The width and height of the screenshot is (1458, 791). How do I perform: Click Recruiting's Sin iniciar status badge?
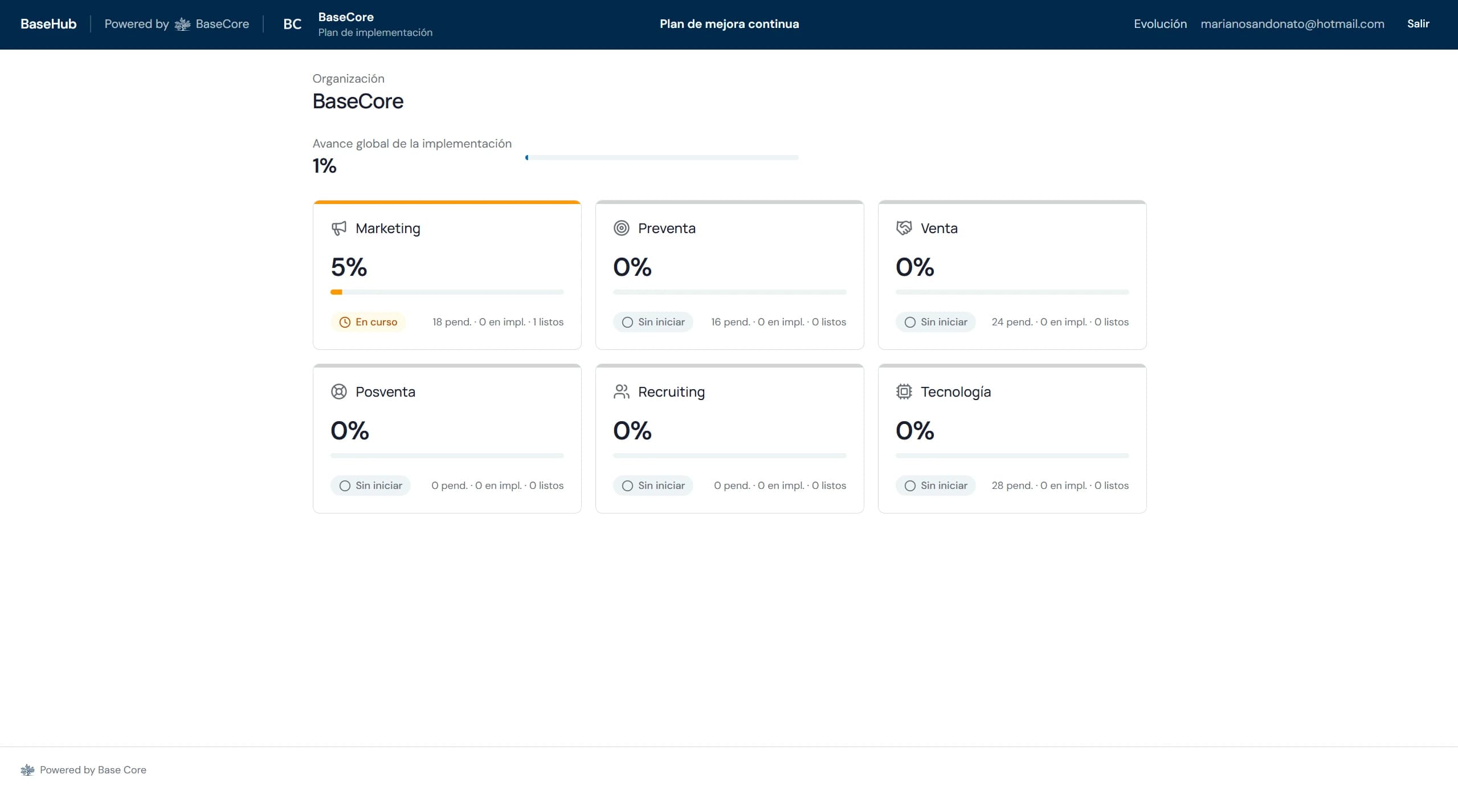[653, 486]
